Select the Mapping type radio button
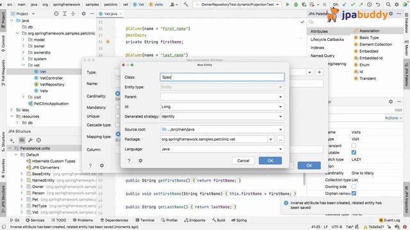Image resolution: width=410 pixels, height=230 pixels. [118, 134]
